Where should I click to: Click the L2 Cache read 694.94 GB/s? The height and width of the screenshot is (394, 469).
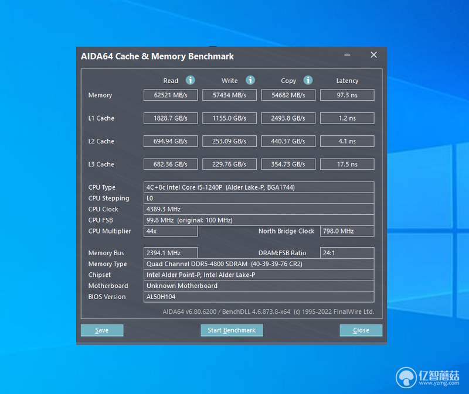click(171, 141)
